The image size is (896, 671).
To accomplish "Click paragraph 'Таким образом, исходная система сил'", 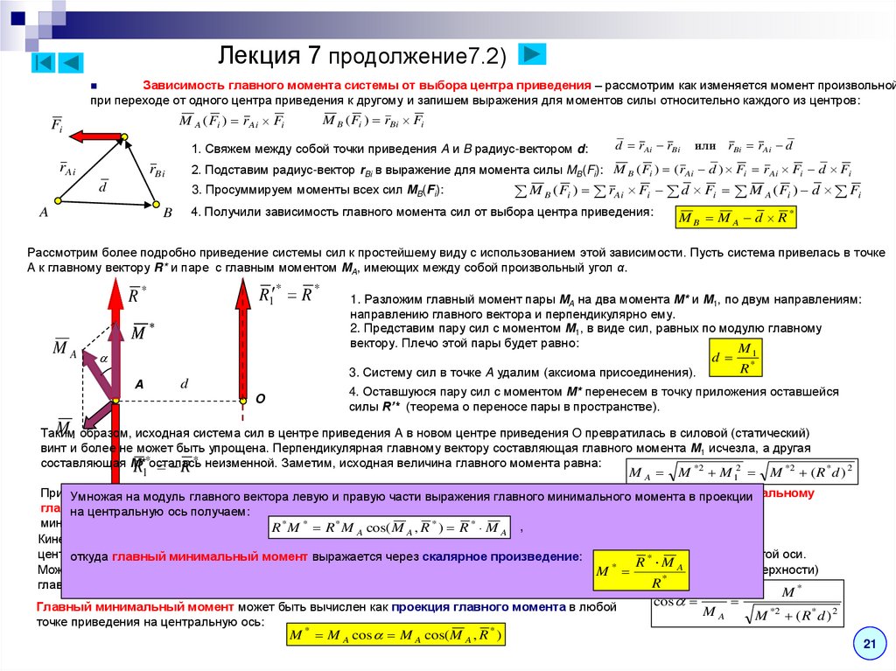I will tap(426, 448).
